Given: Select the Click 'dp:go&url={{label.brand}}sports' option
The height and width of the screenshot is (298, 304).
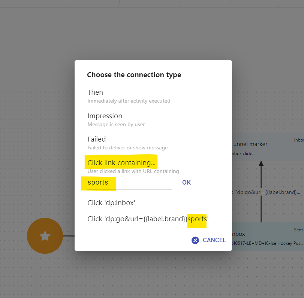Looking at the screenshot, I should coord(148,219).
